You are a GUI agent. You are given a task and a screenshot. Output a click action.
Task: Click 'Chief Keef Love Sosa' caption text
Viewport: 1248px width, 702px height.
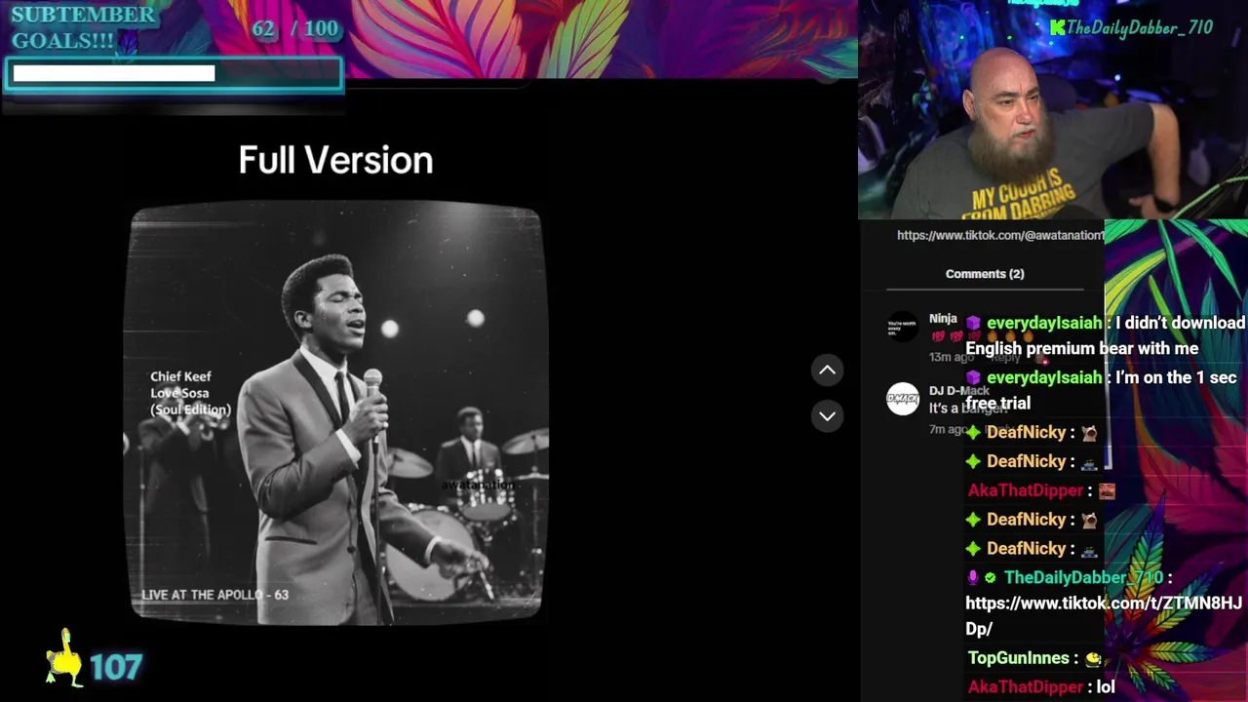tap(190, 393)
